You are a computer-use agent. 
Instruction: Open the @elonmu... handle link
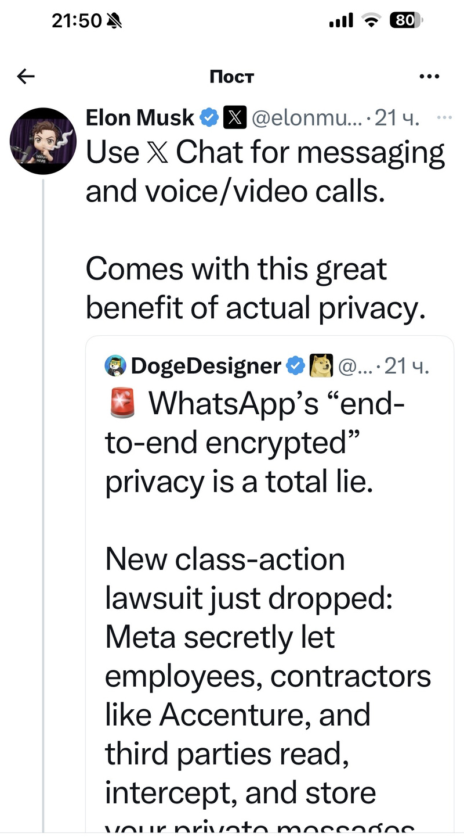click(305, 118)
